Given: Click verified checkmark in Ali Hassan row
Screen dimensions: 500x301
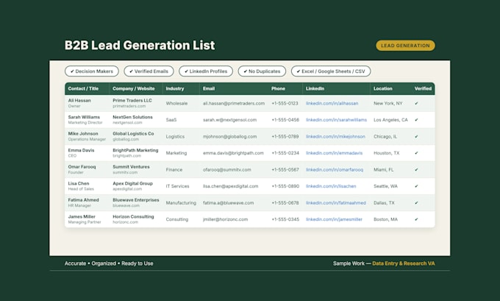Looking at the screenshot, I should [x=416, y=104].
